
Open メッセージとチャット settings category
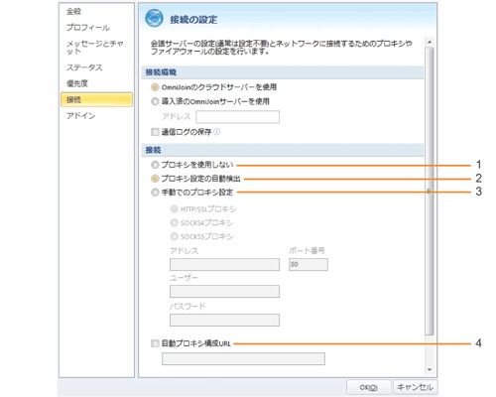pyautogui.click(x=95, y=48)
